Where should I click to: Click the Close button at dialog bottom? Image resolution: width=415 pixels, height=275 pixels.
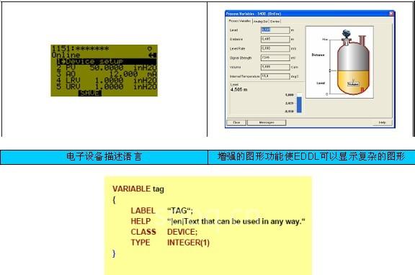[x=236, y=122]
